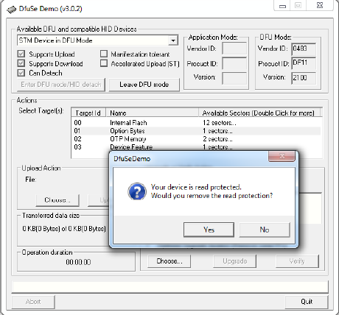Viewport: 339px width, 315px height.
Task: Close the main DfuSe Demo window
Action: (x=320, y=6)
